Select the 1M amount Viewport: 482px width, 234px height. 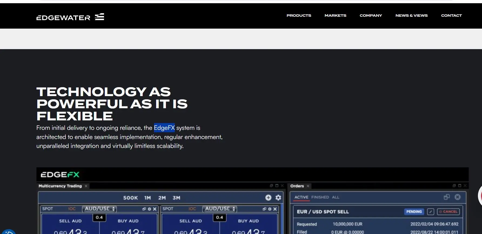(x=148, y=198)
